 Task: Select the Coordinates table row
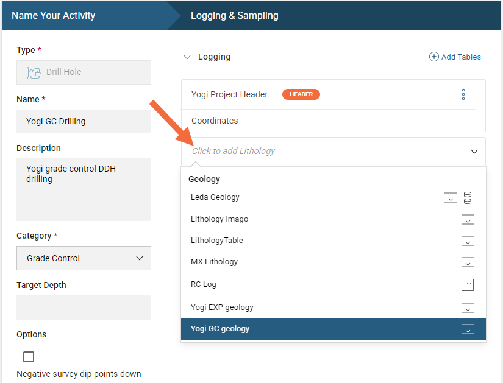(x=215, y=121)
